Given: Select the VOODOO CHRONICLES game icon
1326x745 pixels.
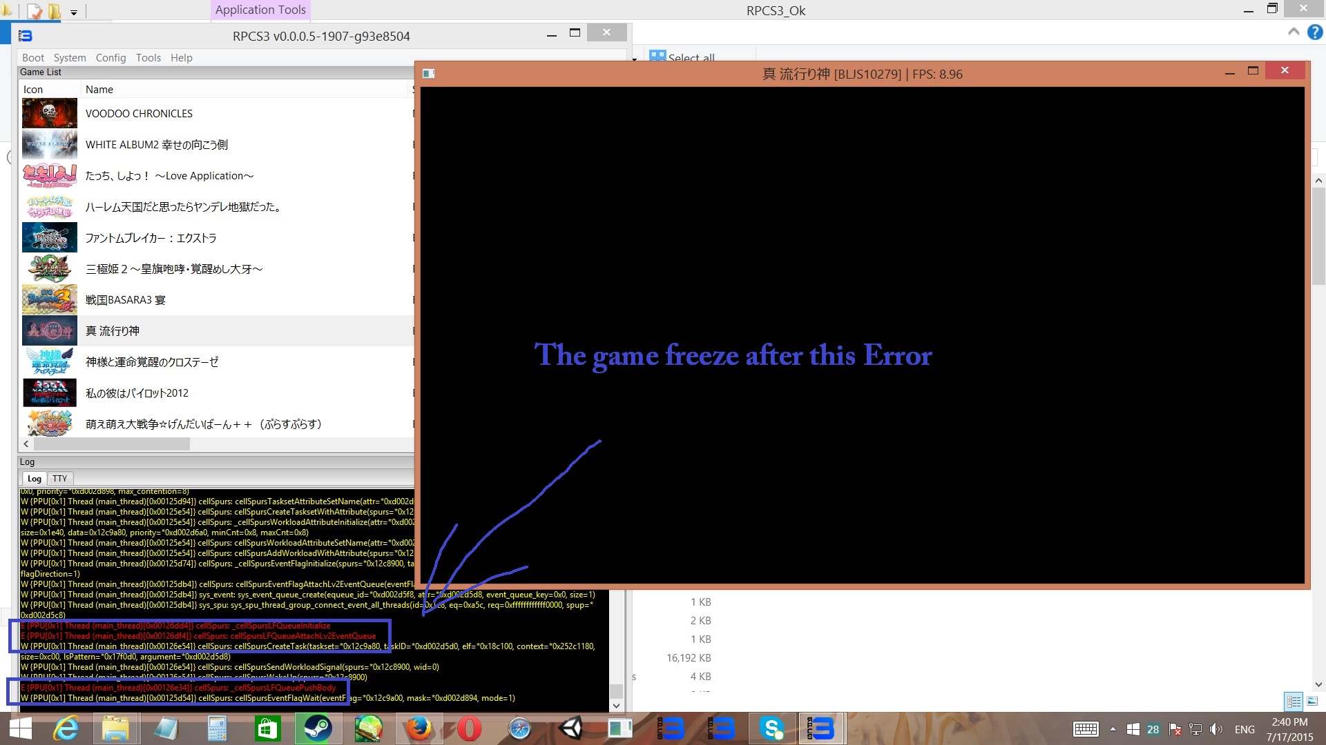Looking at the screenshot, I should click(x=50, y=114).
